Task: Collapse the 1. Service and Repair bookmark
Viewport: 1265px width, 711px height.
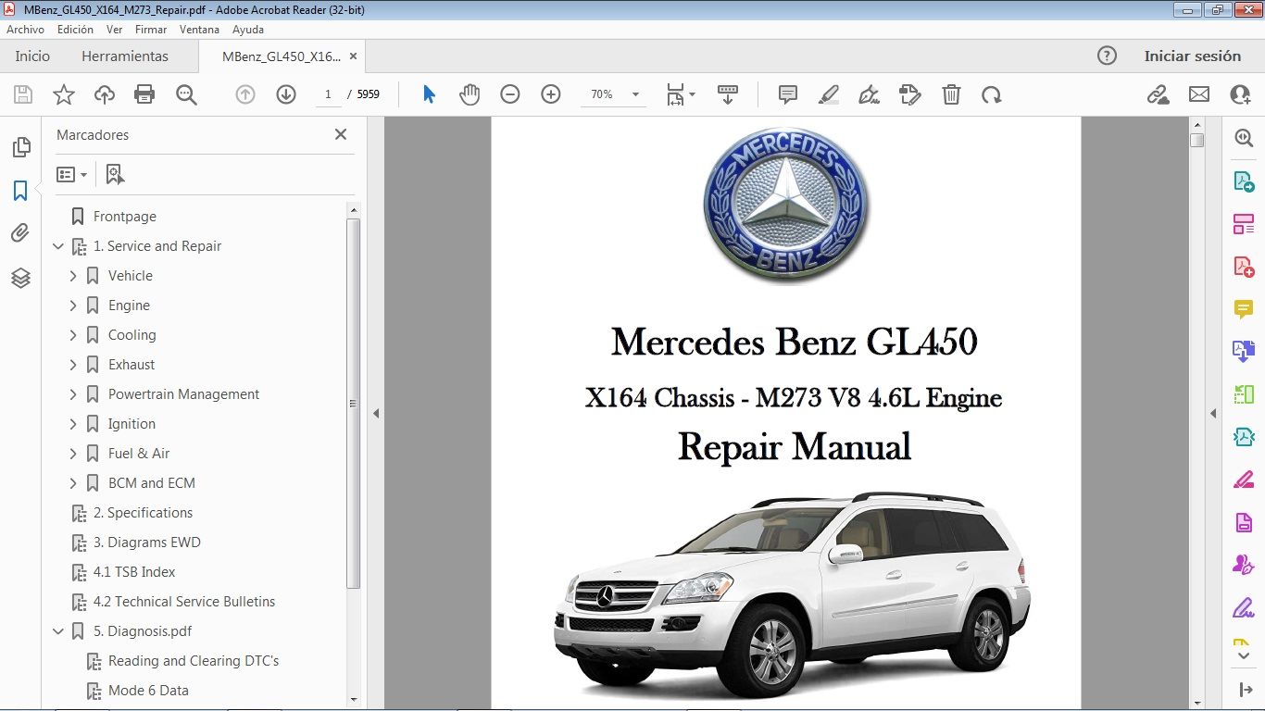Action: pos(57,245)
